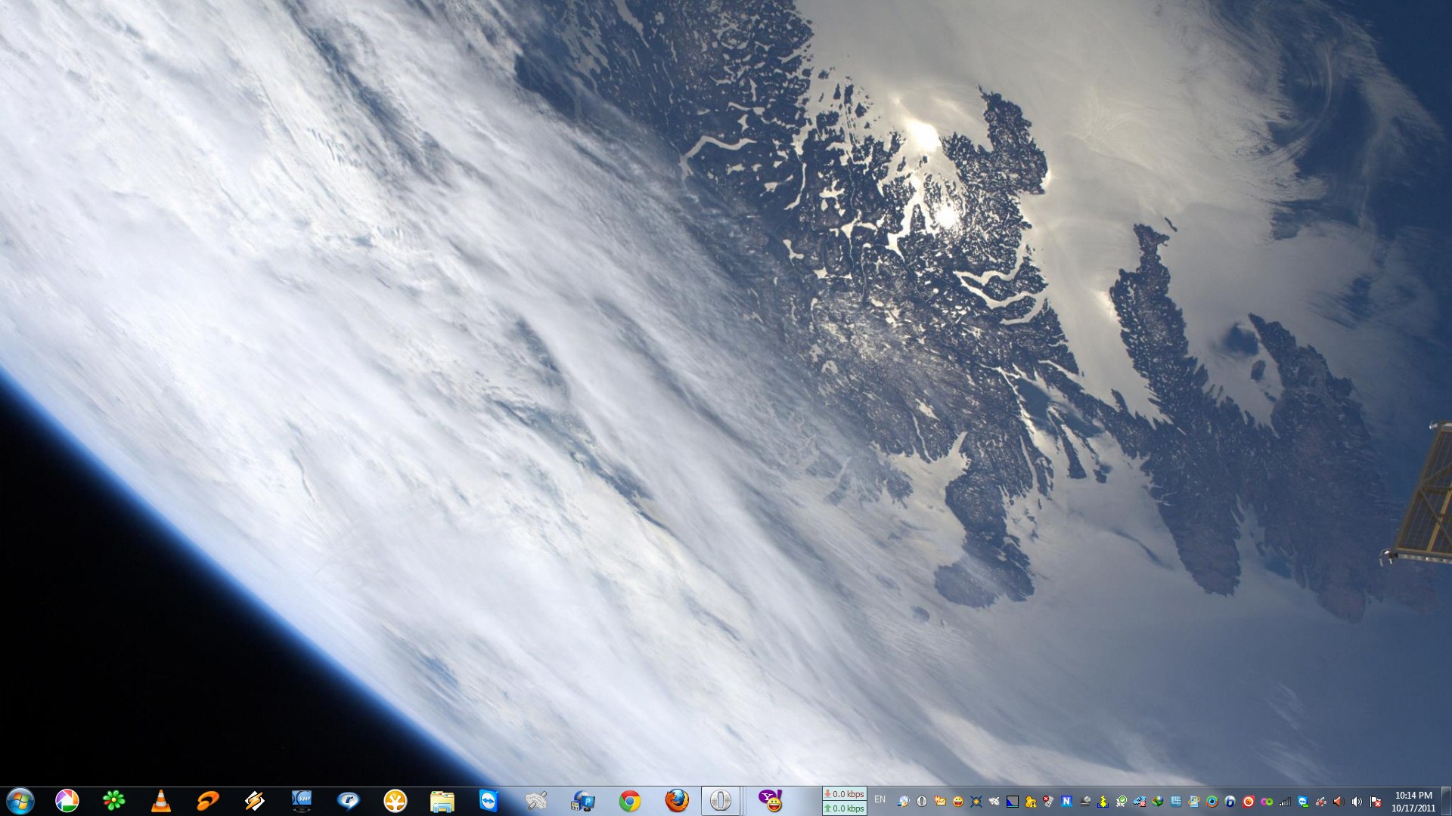Click the red muted speaker tray icon

[x=1339, y=801]
